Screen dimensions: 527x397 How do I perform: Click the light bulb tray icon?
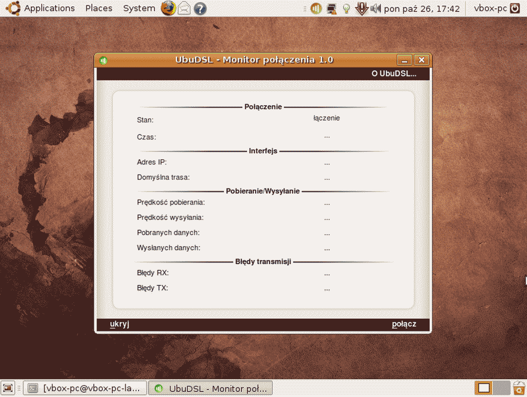(x=347, y=9)
